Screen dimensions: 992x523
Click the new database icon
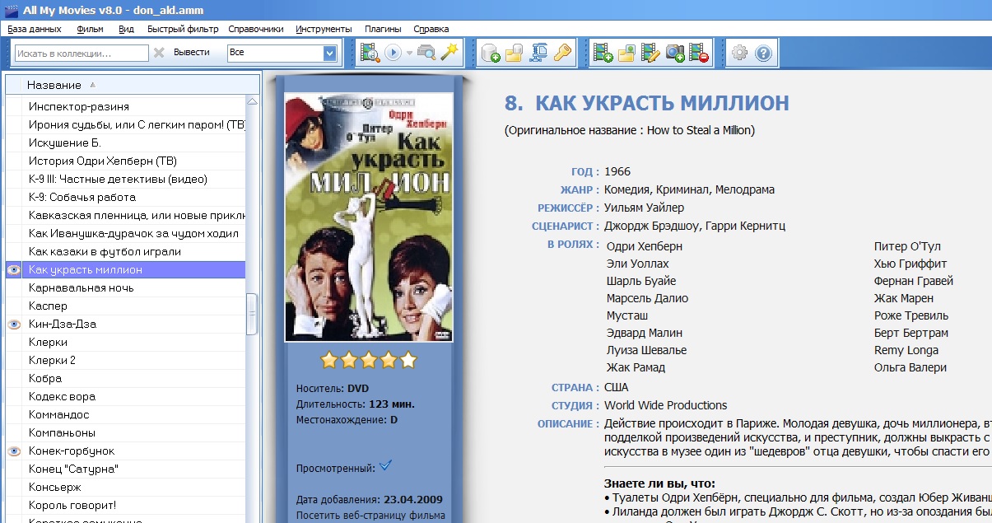[x=491, y=53]
